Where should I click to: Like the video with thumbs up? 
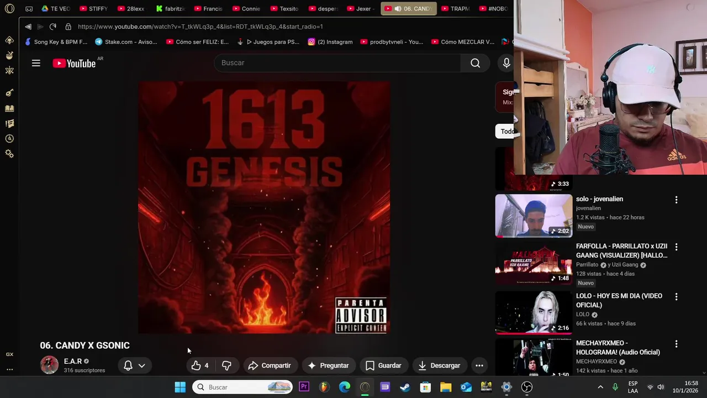tap(200, 365)
